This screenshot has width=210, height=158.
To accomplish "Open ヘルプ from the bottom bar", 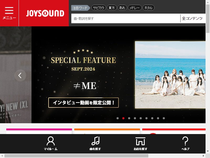I will (x=185, y=143).
